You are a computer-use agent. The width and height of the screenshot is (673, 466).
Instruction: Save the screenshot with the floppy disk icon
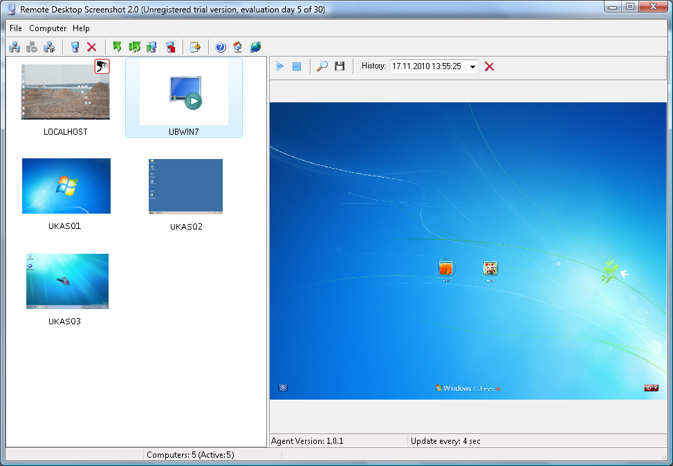point(340,66)
